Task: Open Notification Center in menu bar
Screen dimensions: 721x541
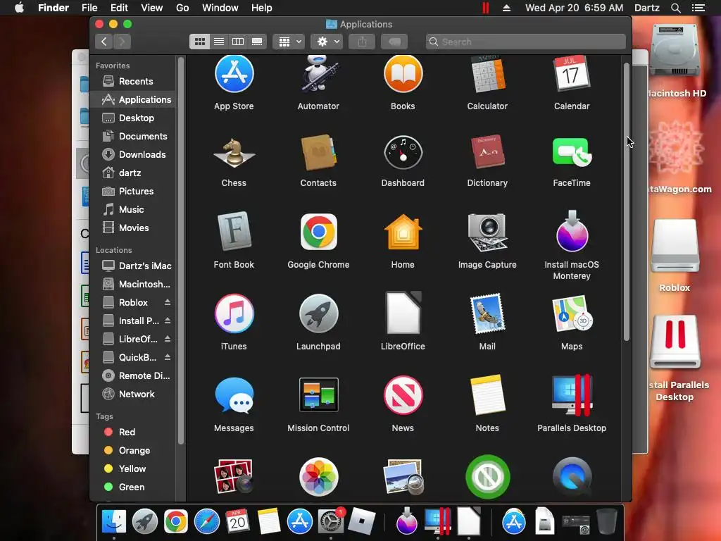Action: 698,8
